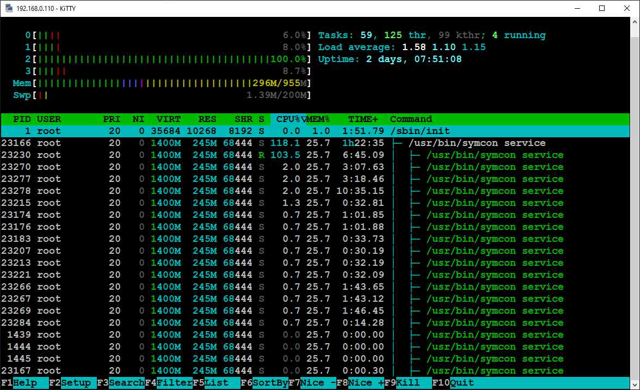Open the F4 Filter function
The height and width of the screenshot is (390, 640).
pyautogui.click(x=169, y=383)
